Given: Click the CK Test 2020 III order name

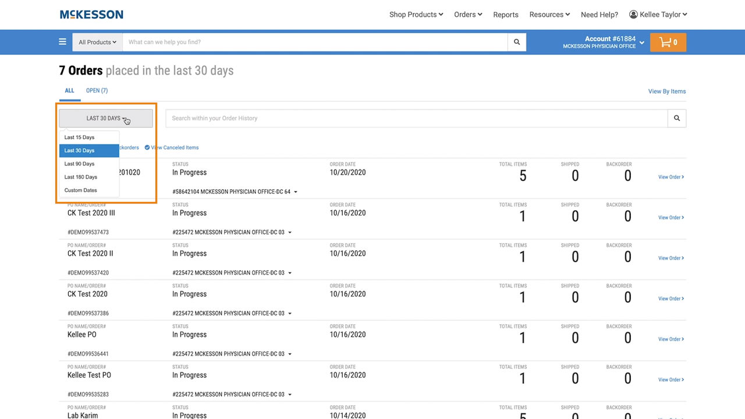Looking at the screenshot, I should 91,213.
